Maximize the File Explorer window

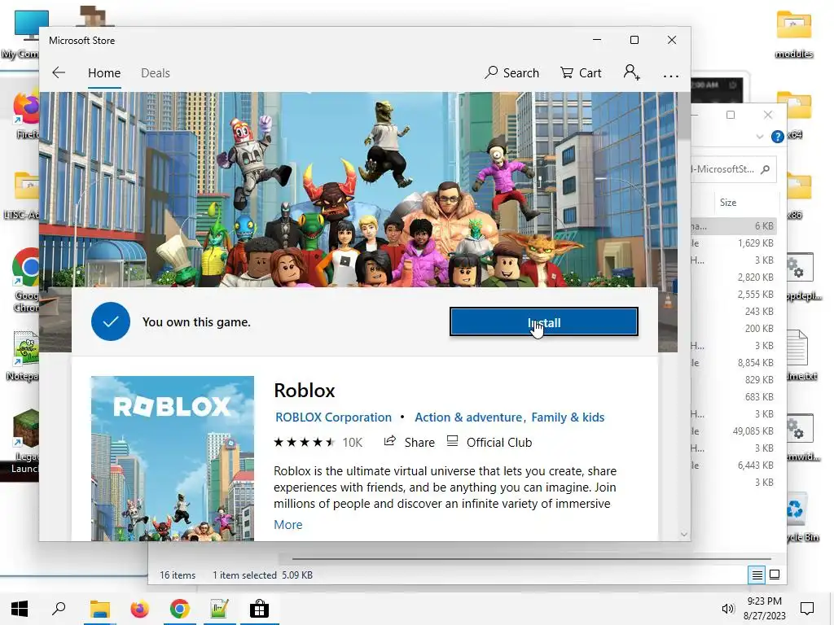731,115
